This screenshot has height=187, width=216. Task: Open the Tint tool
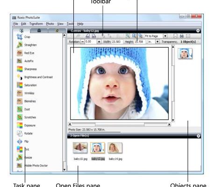(23, 150)
